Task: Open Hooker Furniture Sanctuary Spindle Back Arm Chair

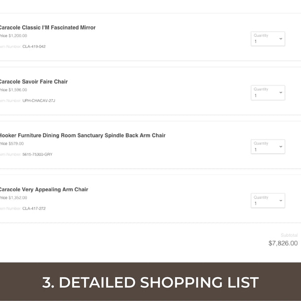Action: coord(82,136)
